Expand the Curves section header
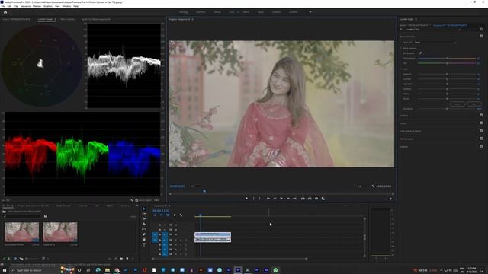The width and height of the screenshot is (488, 274). click(403, 123)
